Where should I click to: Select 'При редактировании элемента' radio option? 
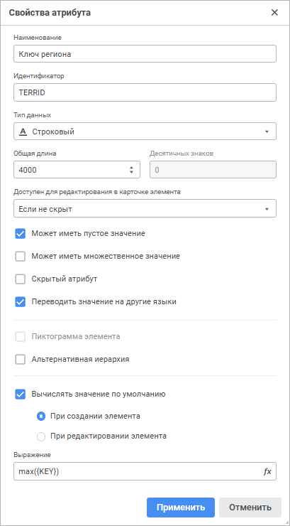(x=41, y=436)
